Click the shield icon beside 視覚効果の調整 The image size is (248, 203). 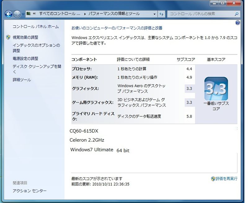pos(8,37)
